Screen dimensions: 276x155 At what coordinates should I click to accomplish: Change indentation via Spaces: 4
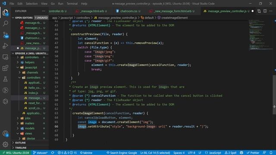179,153
